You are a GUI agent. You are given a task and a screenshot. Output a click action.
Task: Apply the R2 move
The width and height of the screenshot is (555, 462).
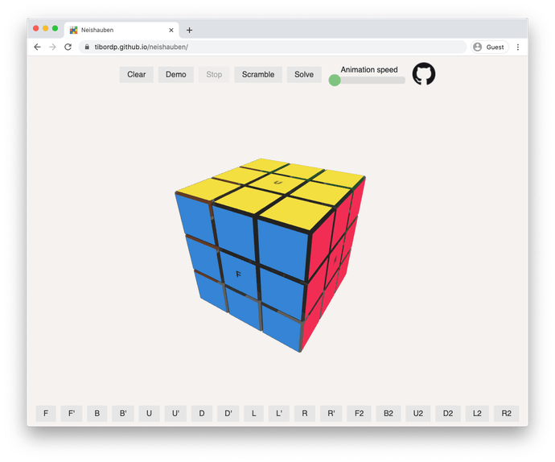point(507,414)
